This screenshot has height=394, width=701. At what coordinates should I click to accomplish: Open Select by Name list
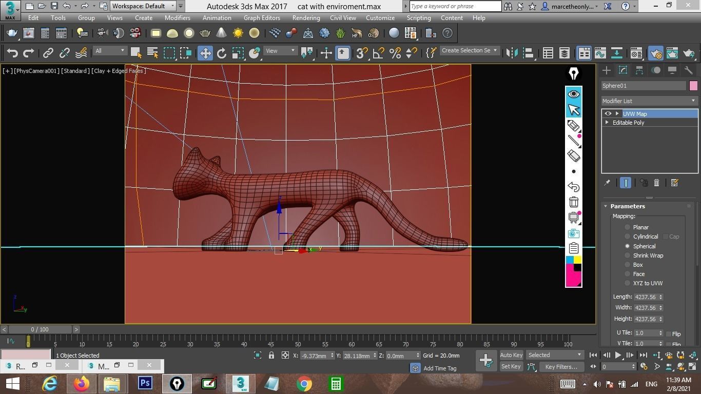[x=152, y=53]
